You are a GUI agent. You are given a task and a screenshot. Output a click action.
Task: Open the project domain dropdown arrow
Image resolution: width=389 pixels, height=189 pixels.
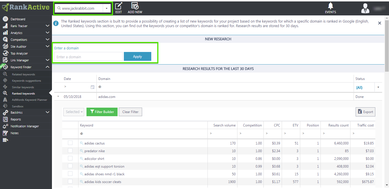click(106, 8)
